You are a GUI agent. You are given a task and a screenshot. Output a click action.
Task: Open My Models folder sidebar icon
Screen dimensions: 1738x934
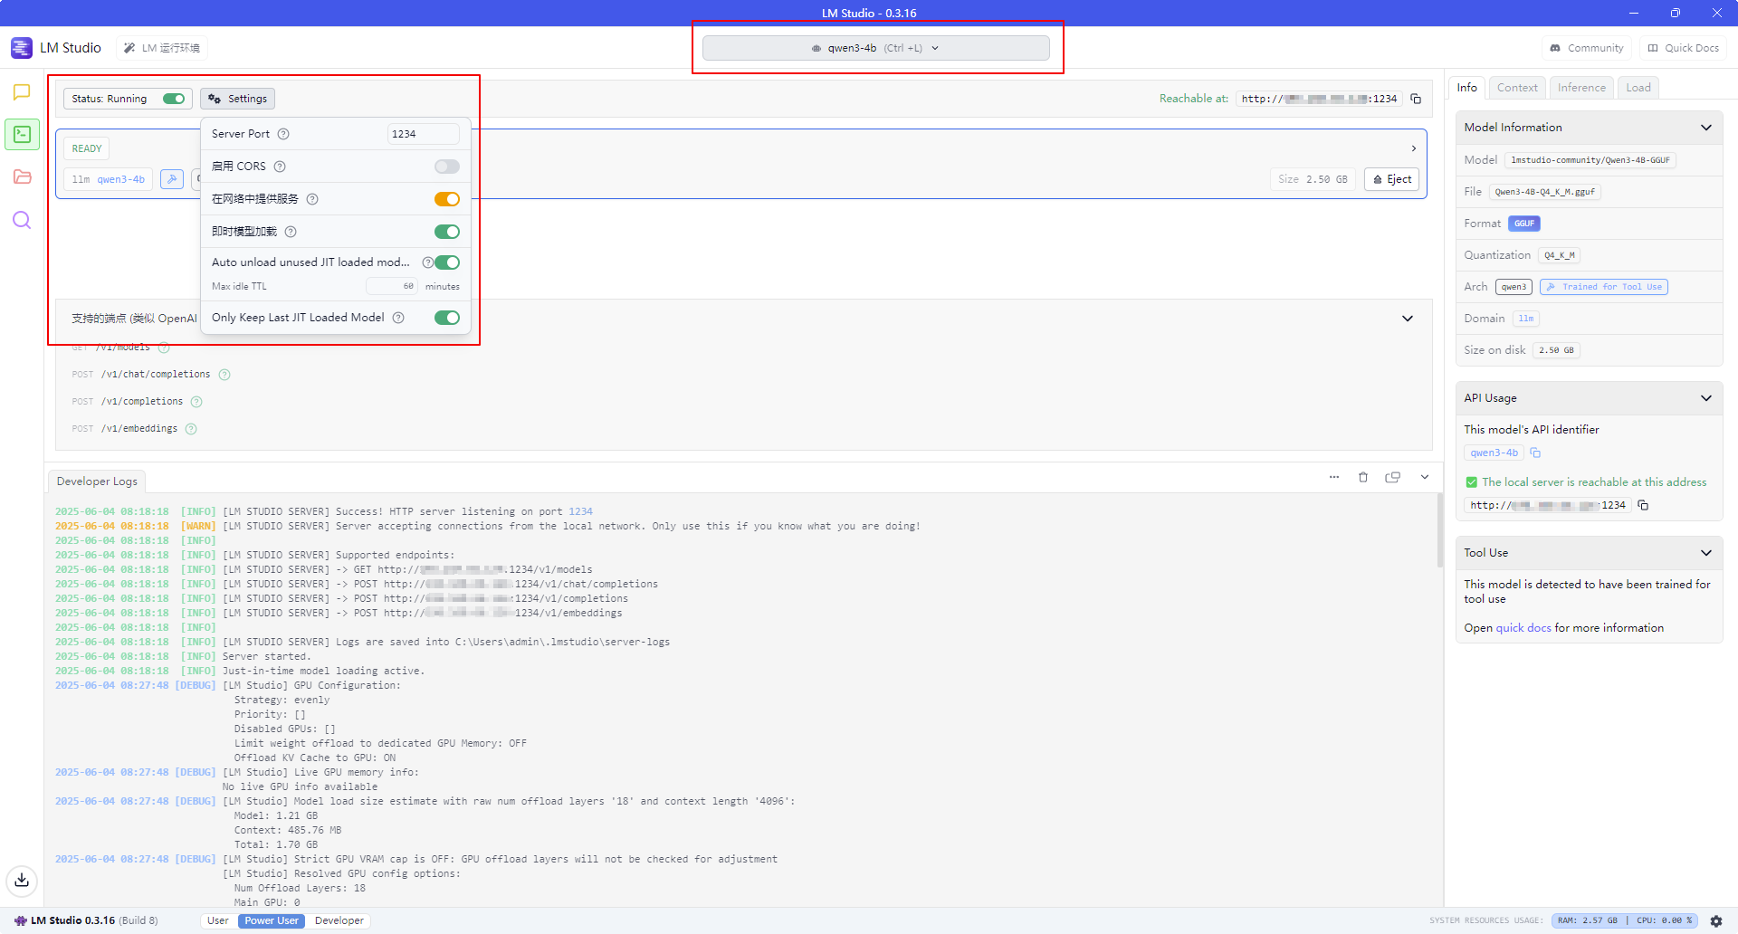click(x=22, y=177)
